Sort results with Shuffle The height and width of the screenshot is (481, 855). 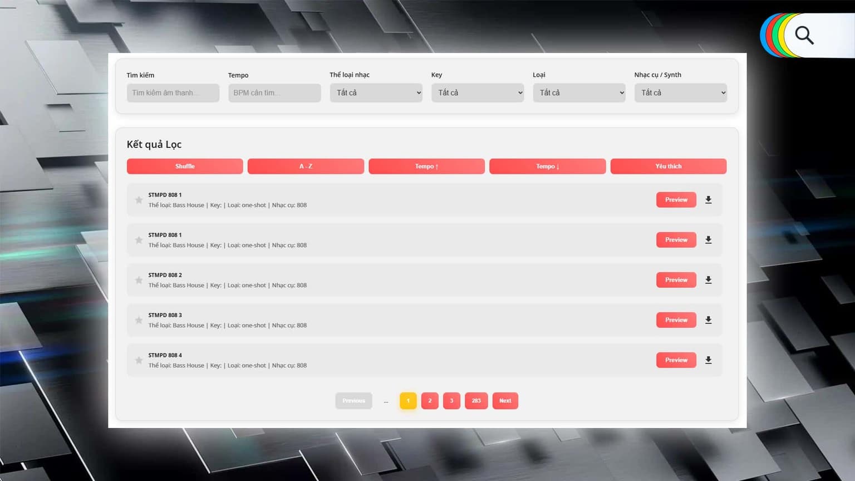[185, 166]
